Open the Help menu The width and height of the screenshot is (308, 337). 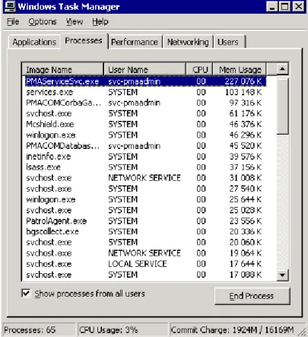click(x=100, y=22)
